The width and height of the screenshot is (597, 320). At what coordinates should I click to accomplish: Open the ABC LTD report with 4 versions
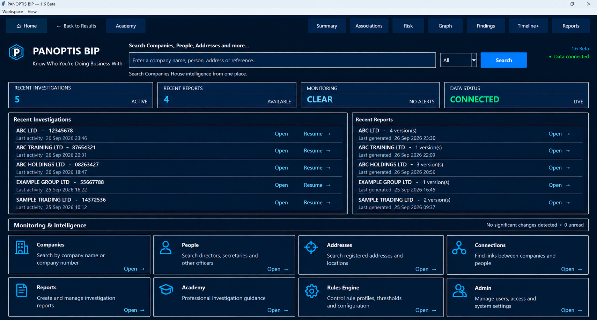[x=559, y=134]
